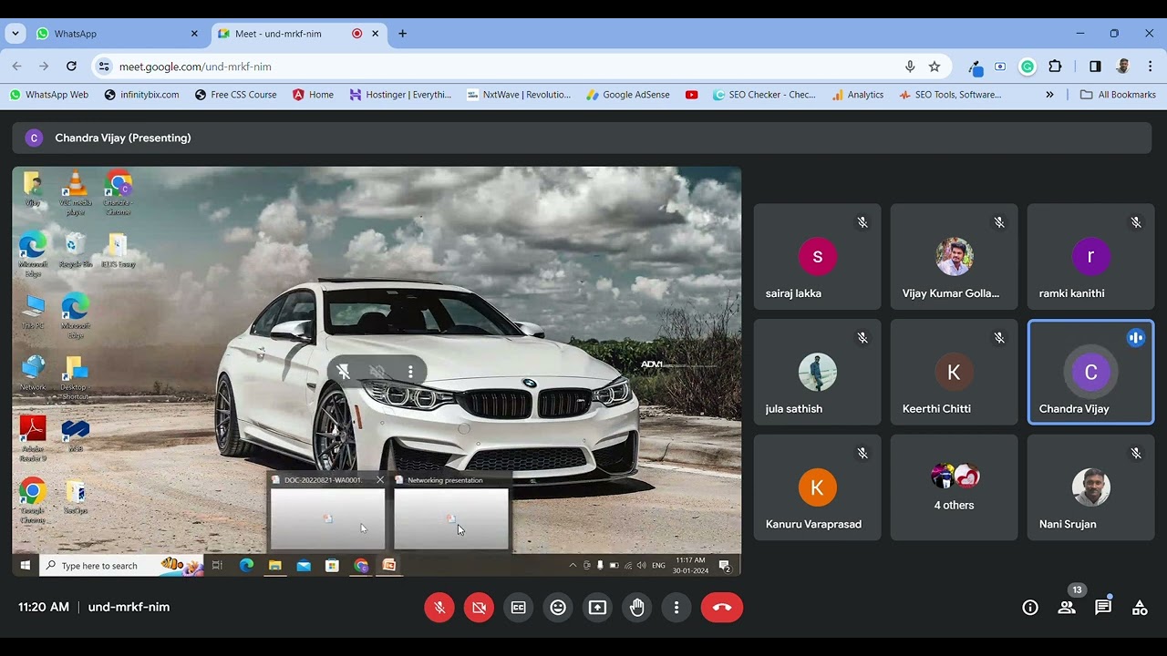Open the 4 others tile
The width and height of the screenshot is (1167, 656).
pyautogui.click(x=955, y=487)
